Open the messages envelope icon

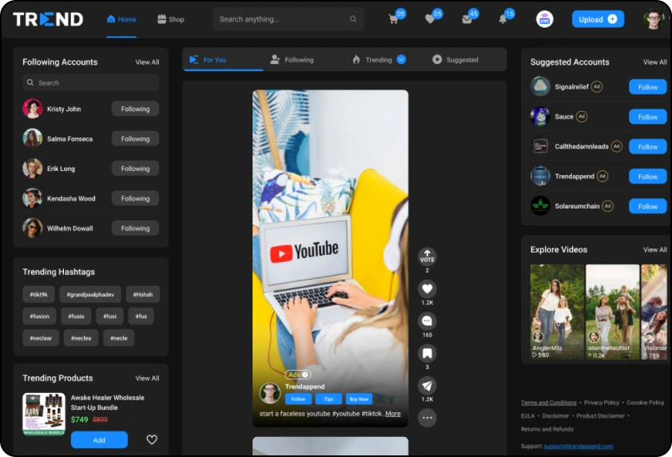[467, 19]
